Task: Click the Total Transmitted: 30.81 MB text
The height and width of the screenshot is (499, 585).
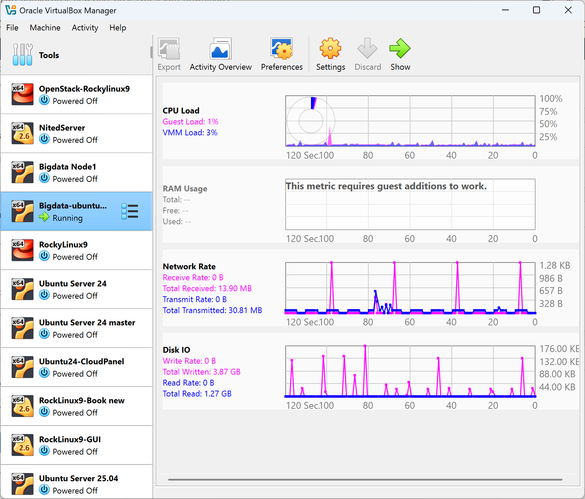Action: point(212,310)
